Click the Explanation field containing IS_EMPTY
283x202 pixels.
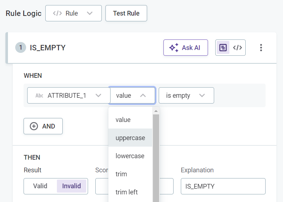[x=223, y=186]
